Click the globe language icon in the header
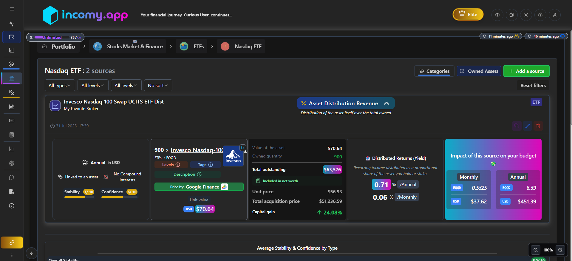This screenshot has height=261, width=572. coord(512,15)
